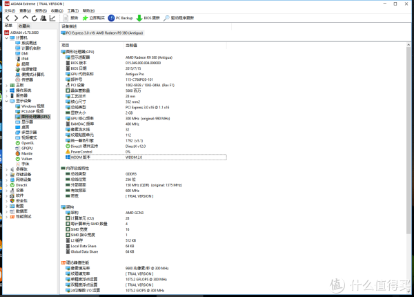Open the DMI tree entry
Viewport: 414px width, 297px height.
pos(21,53)
